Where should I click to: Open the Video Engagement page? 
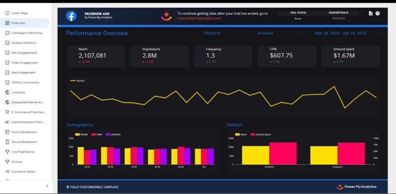(x=25, y=63)
